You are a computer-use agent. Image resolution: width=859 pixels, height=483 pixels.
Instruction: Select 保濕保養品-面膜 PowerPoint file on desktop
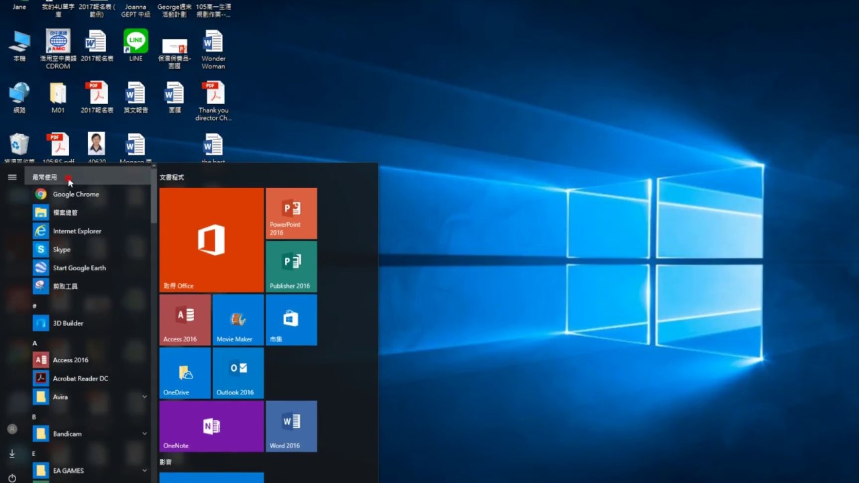(x=174, y=52)
